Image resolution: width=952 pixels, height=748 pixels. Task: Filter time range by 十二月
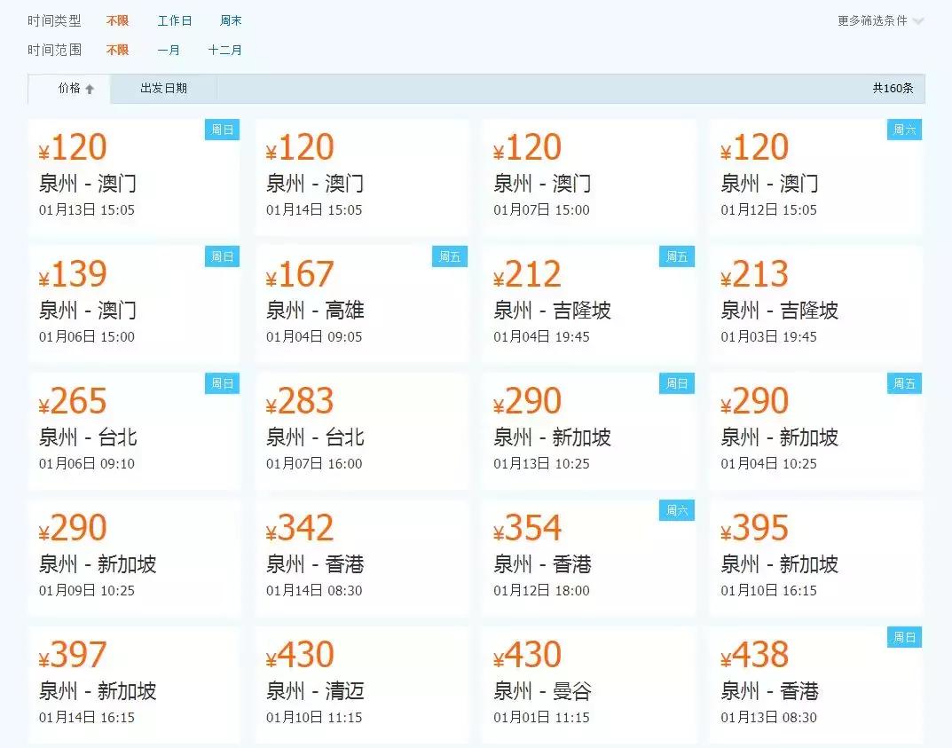(225, 50)
